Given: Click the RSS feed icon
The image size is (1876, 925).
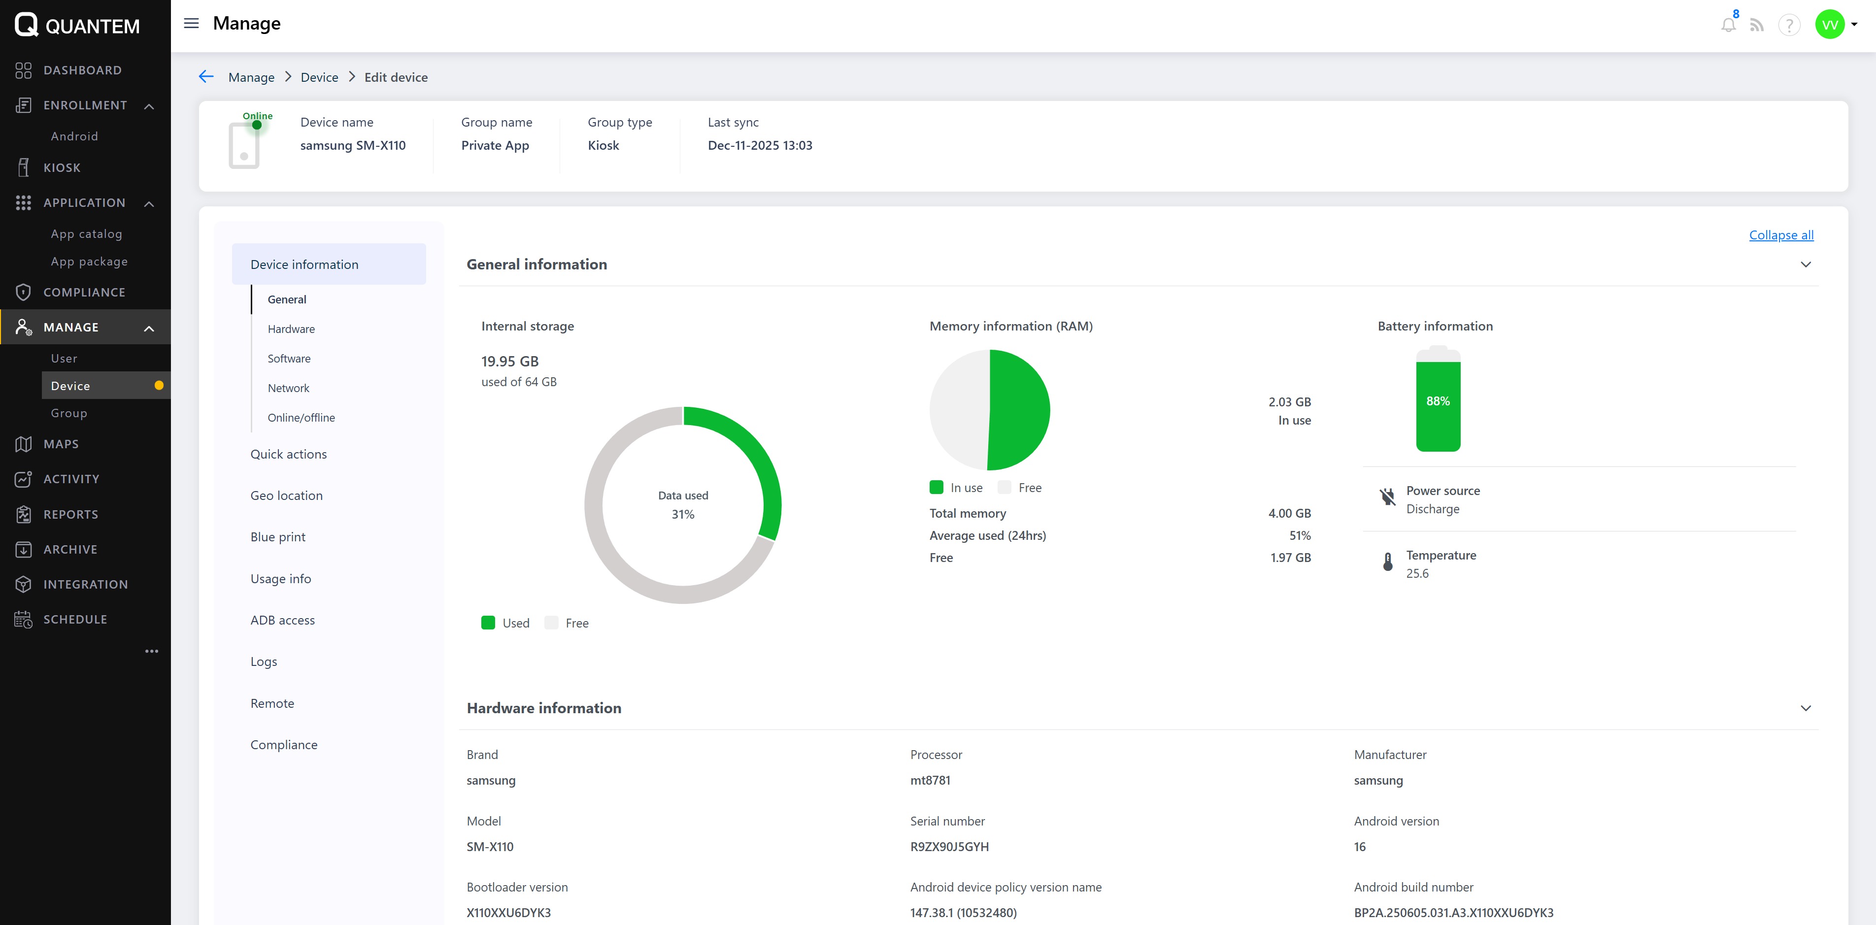Looking at the screenshot, I should (x=1757, y=26).
